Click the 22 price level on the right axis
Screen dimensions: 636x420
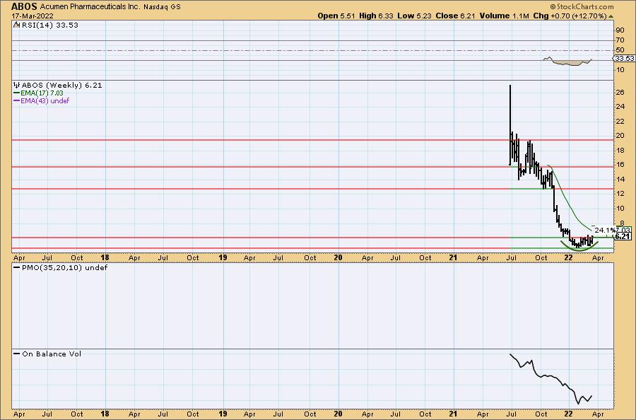click(x=620, y=122)
